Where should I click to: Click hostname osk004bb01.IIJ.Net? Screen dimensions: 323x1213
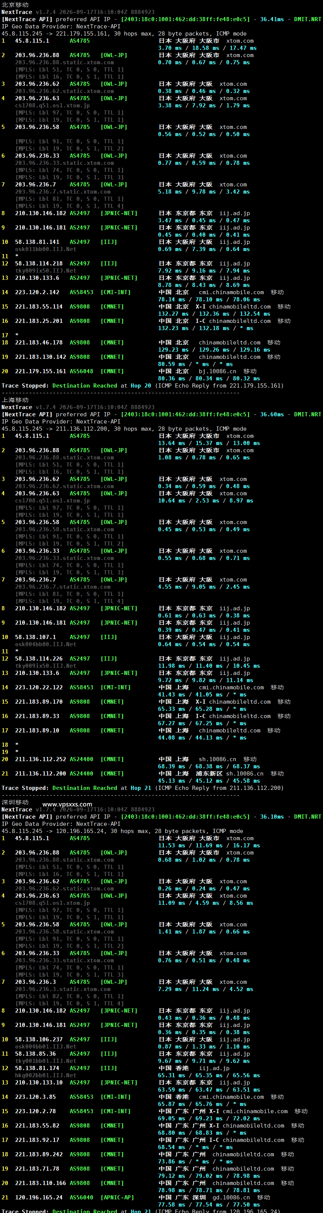[46, 1046]
